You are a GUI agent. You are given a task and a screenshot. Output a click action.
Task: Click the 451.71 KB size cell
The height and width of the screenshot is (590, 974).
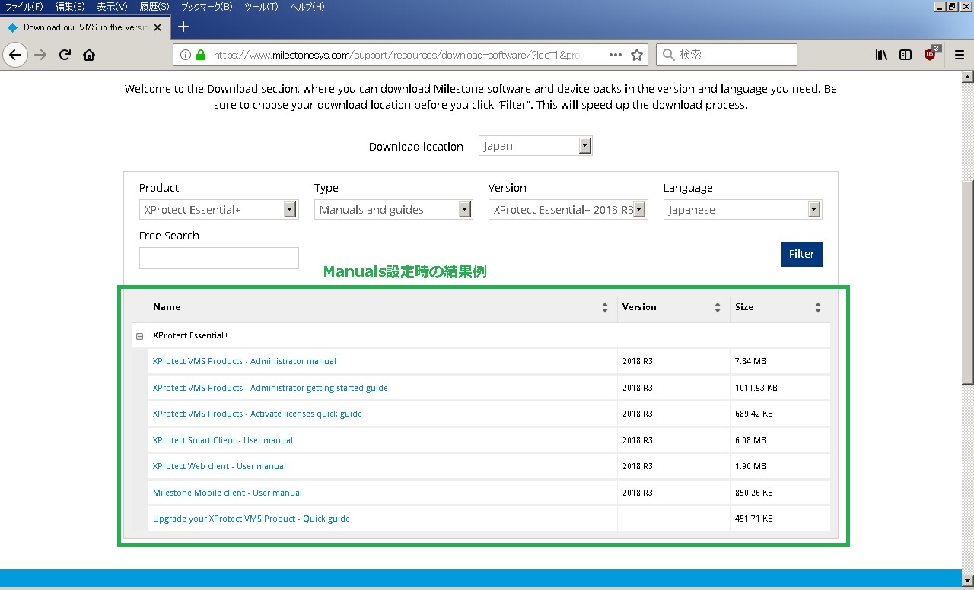pyautogui.click(x=780, y=519)
